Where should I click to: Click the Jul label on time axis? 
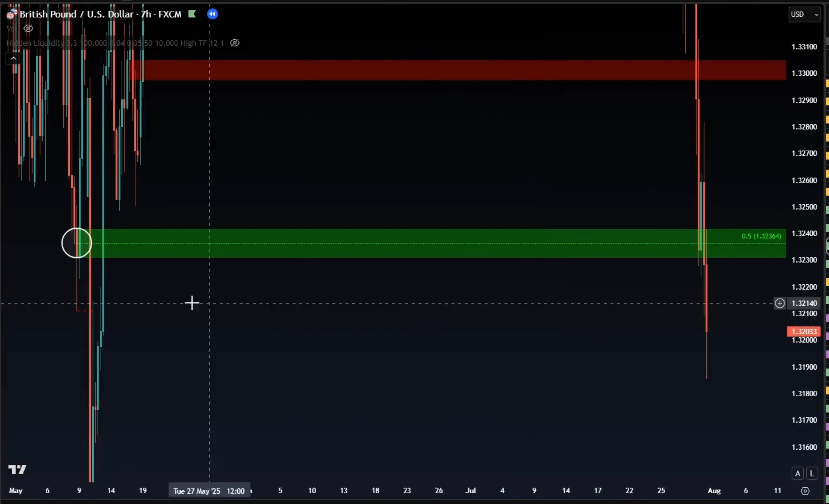click(471, 491)
